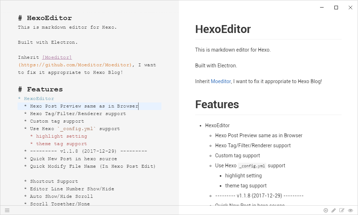Open the Moeditor link in the preview
This screenshot has width=358, height=215.
click(x=221, y=81)
